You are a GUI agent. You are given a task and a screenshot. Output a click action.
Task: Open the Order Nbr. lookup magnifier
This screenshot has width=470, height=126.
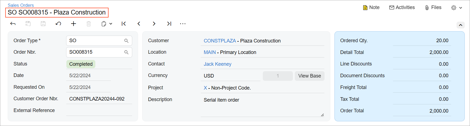pyautogui.click(x=126, y=52)
